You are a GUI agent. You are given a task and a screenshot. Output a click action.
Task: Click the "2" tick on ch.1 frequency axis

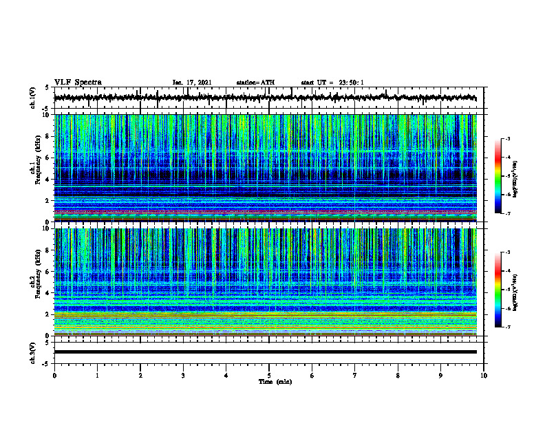47,201
